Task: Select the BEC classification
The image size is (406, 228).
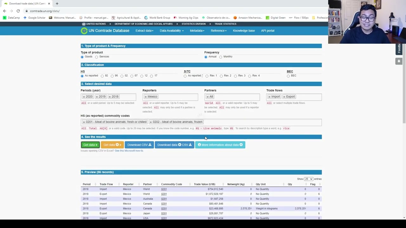Action: click(x=288, y=76)
